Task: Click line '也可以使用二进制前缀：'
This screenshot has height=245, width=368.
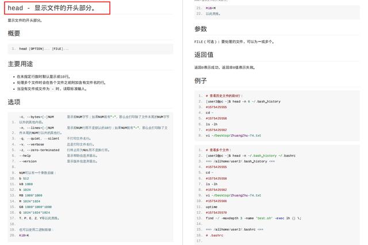Action: (x=36, y=229)
